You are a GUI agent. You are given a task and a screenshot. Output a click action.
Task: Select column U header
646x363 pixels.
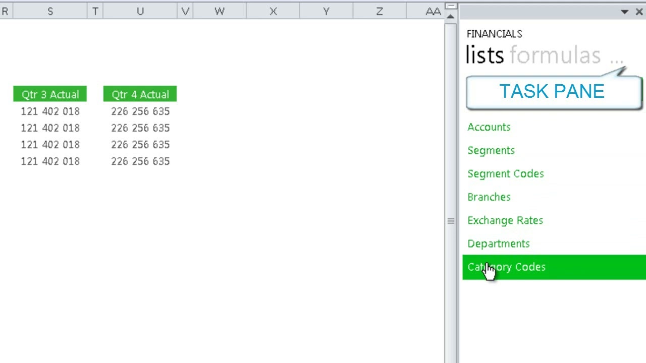[x=140, y=11]
